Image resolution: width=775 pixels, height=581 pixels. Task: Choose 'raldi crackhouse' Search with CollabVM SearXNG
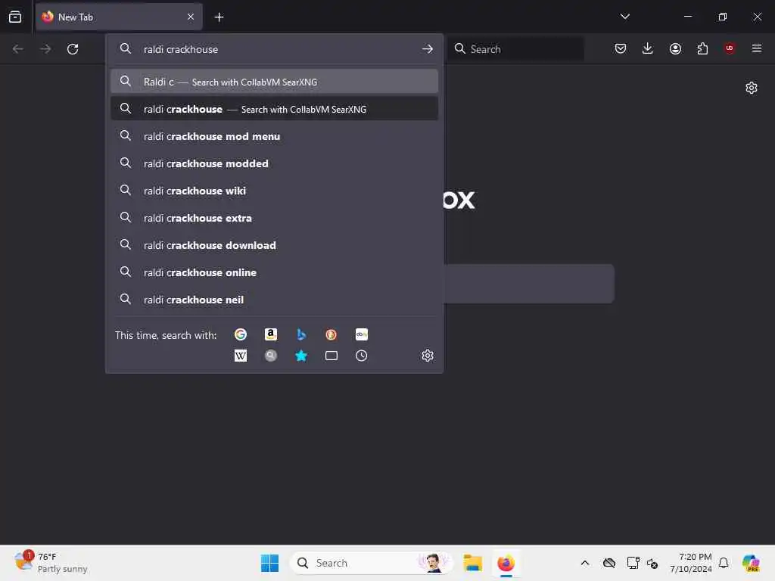pyautogui.click(x=274, y=109)
